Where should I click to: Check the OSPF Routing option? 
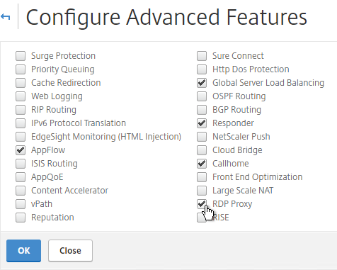click(202, 96)
